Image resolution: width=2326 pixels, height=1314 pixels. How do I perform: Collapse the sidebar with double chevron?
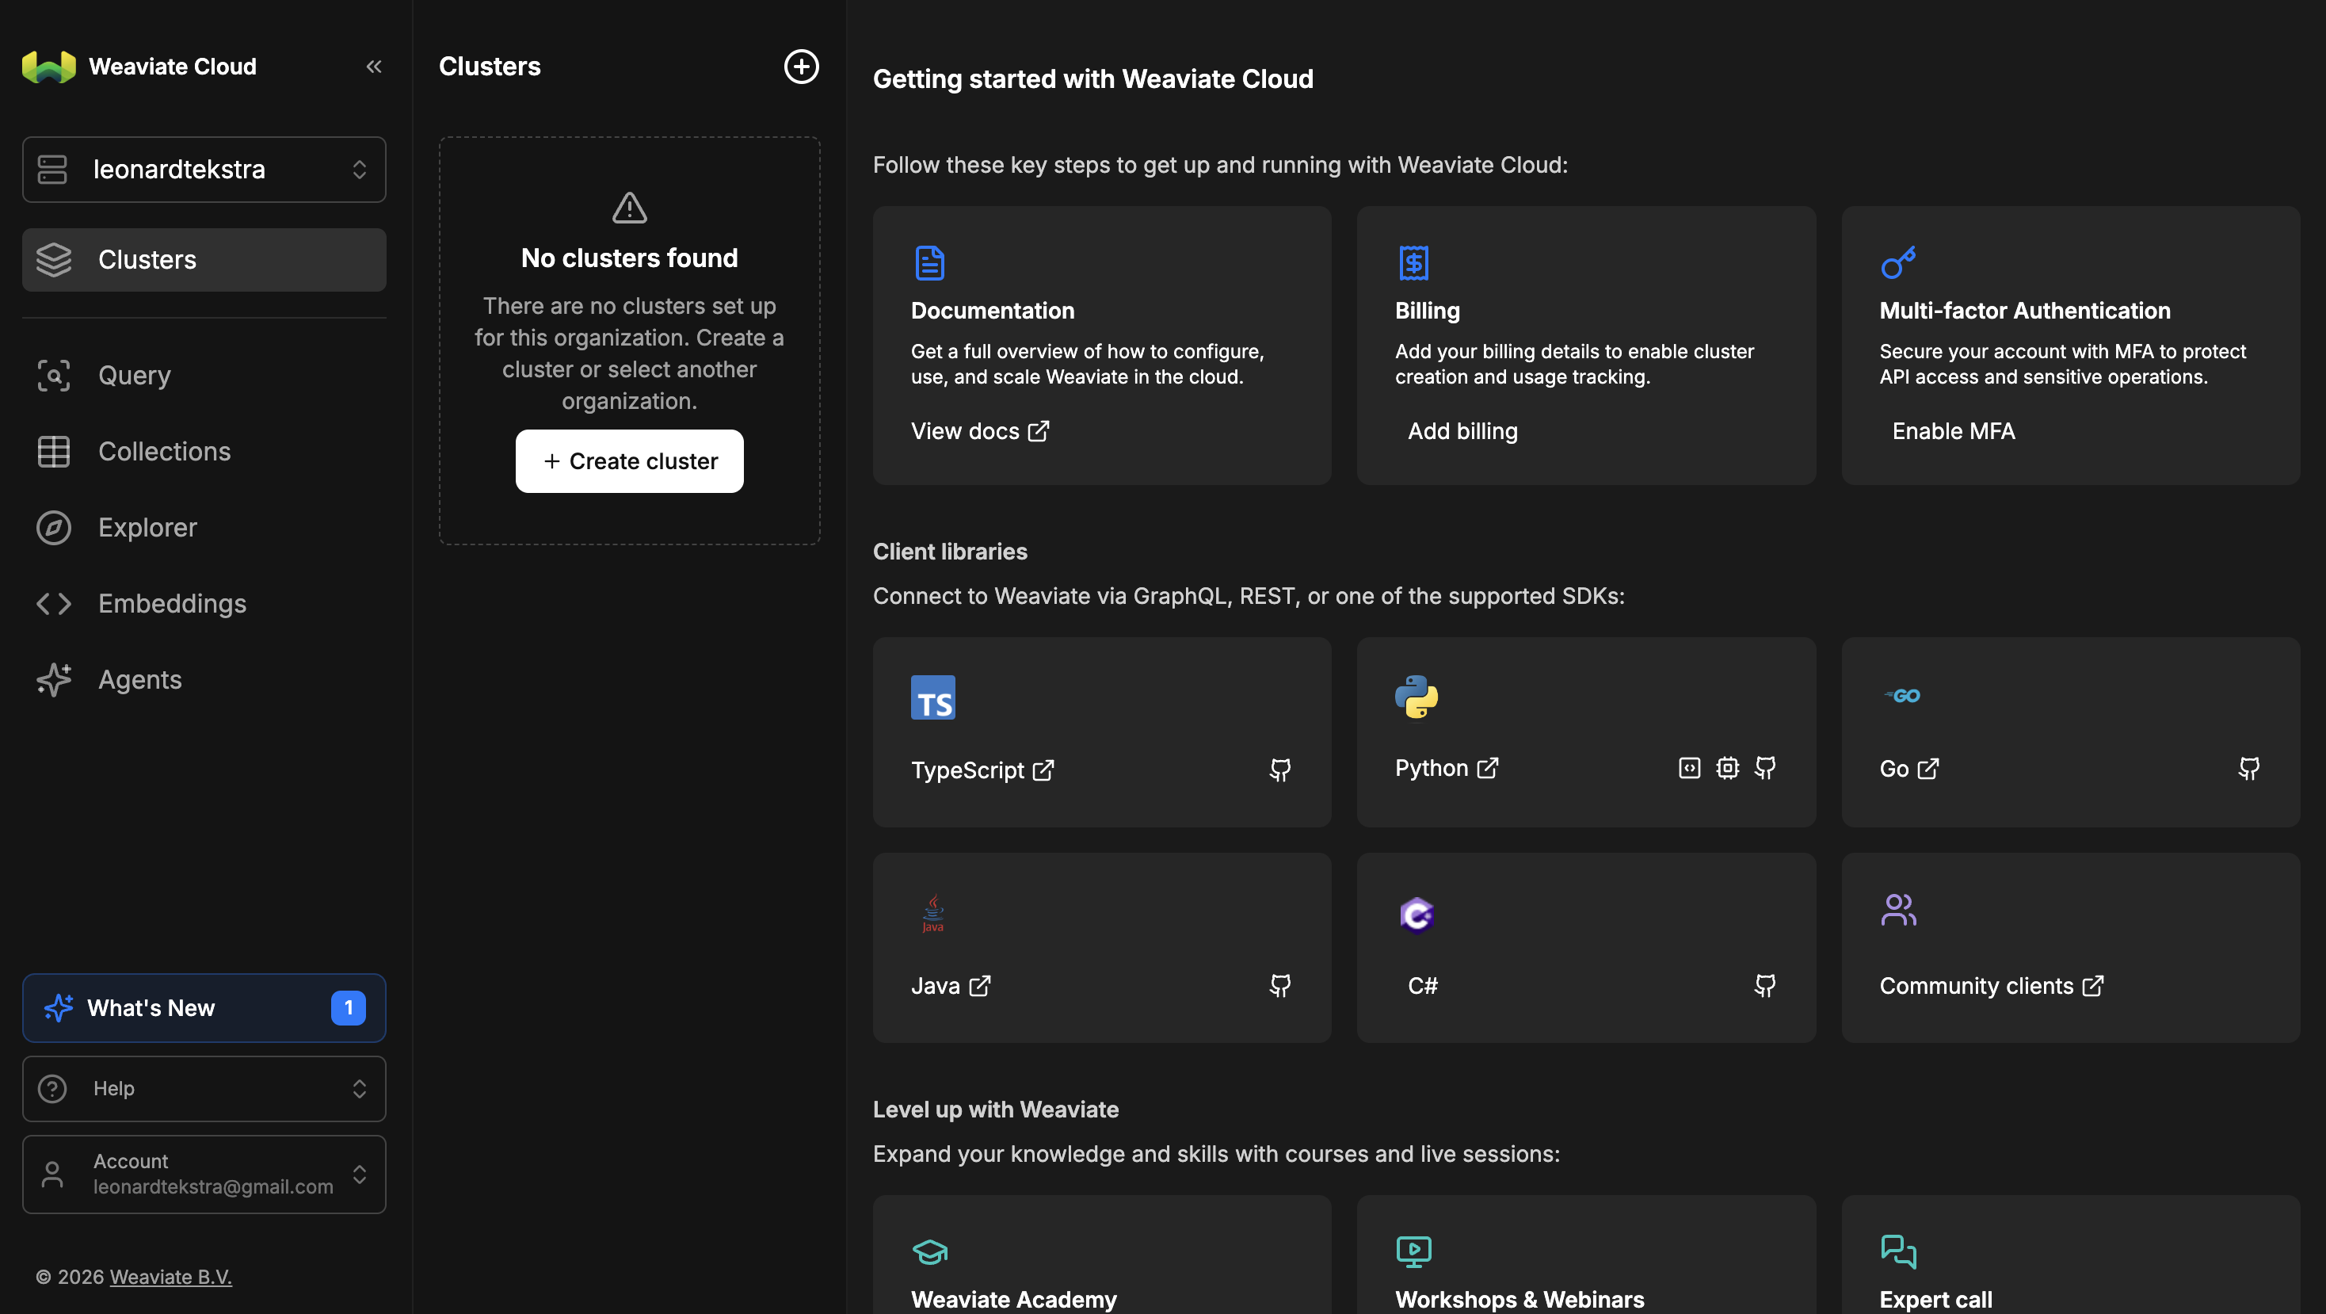pyautogui.click(x=374, y=67)
